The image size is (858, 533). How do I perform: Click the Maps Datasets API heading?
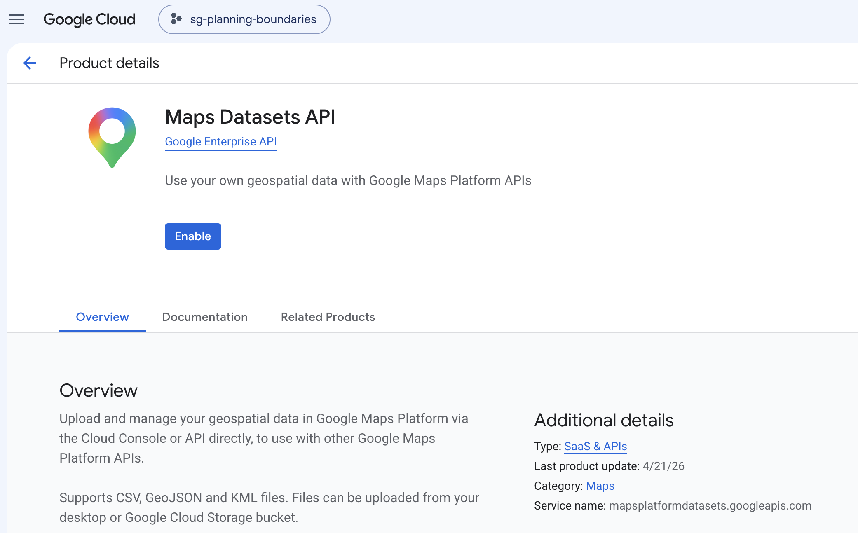pos(250,117)
